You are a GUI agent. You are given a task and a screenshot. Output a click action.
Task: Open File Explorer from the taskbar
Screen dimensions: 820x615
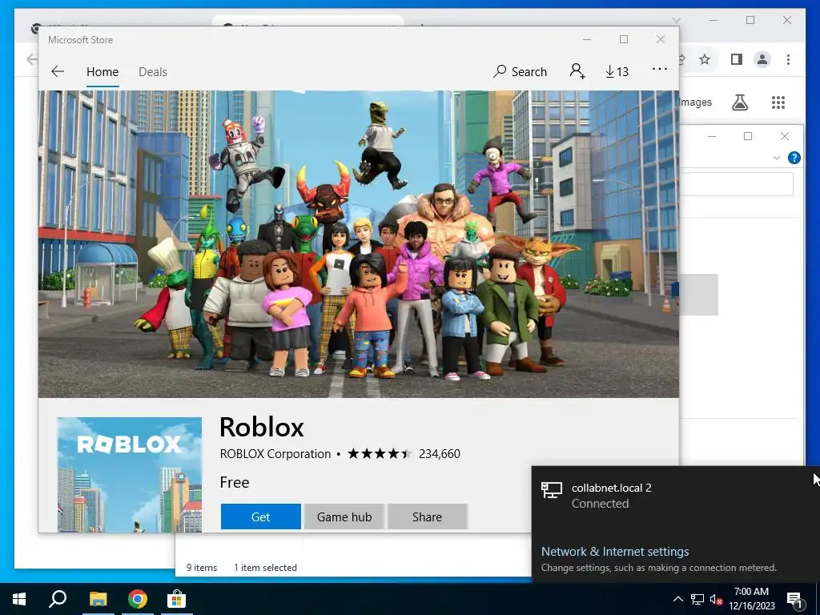coord(98,599)
